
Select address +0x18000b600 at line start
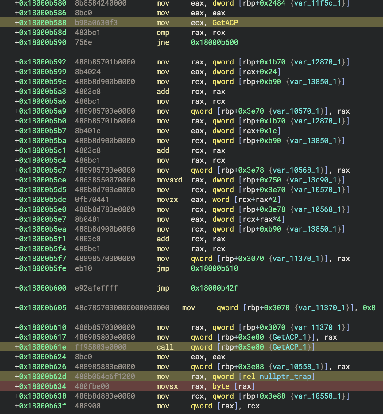41,288
